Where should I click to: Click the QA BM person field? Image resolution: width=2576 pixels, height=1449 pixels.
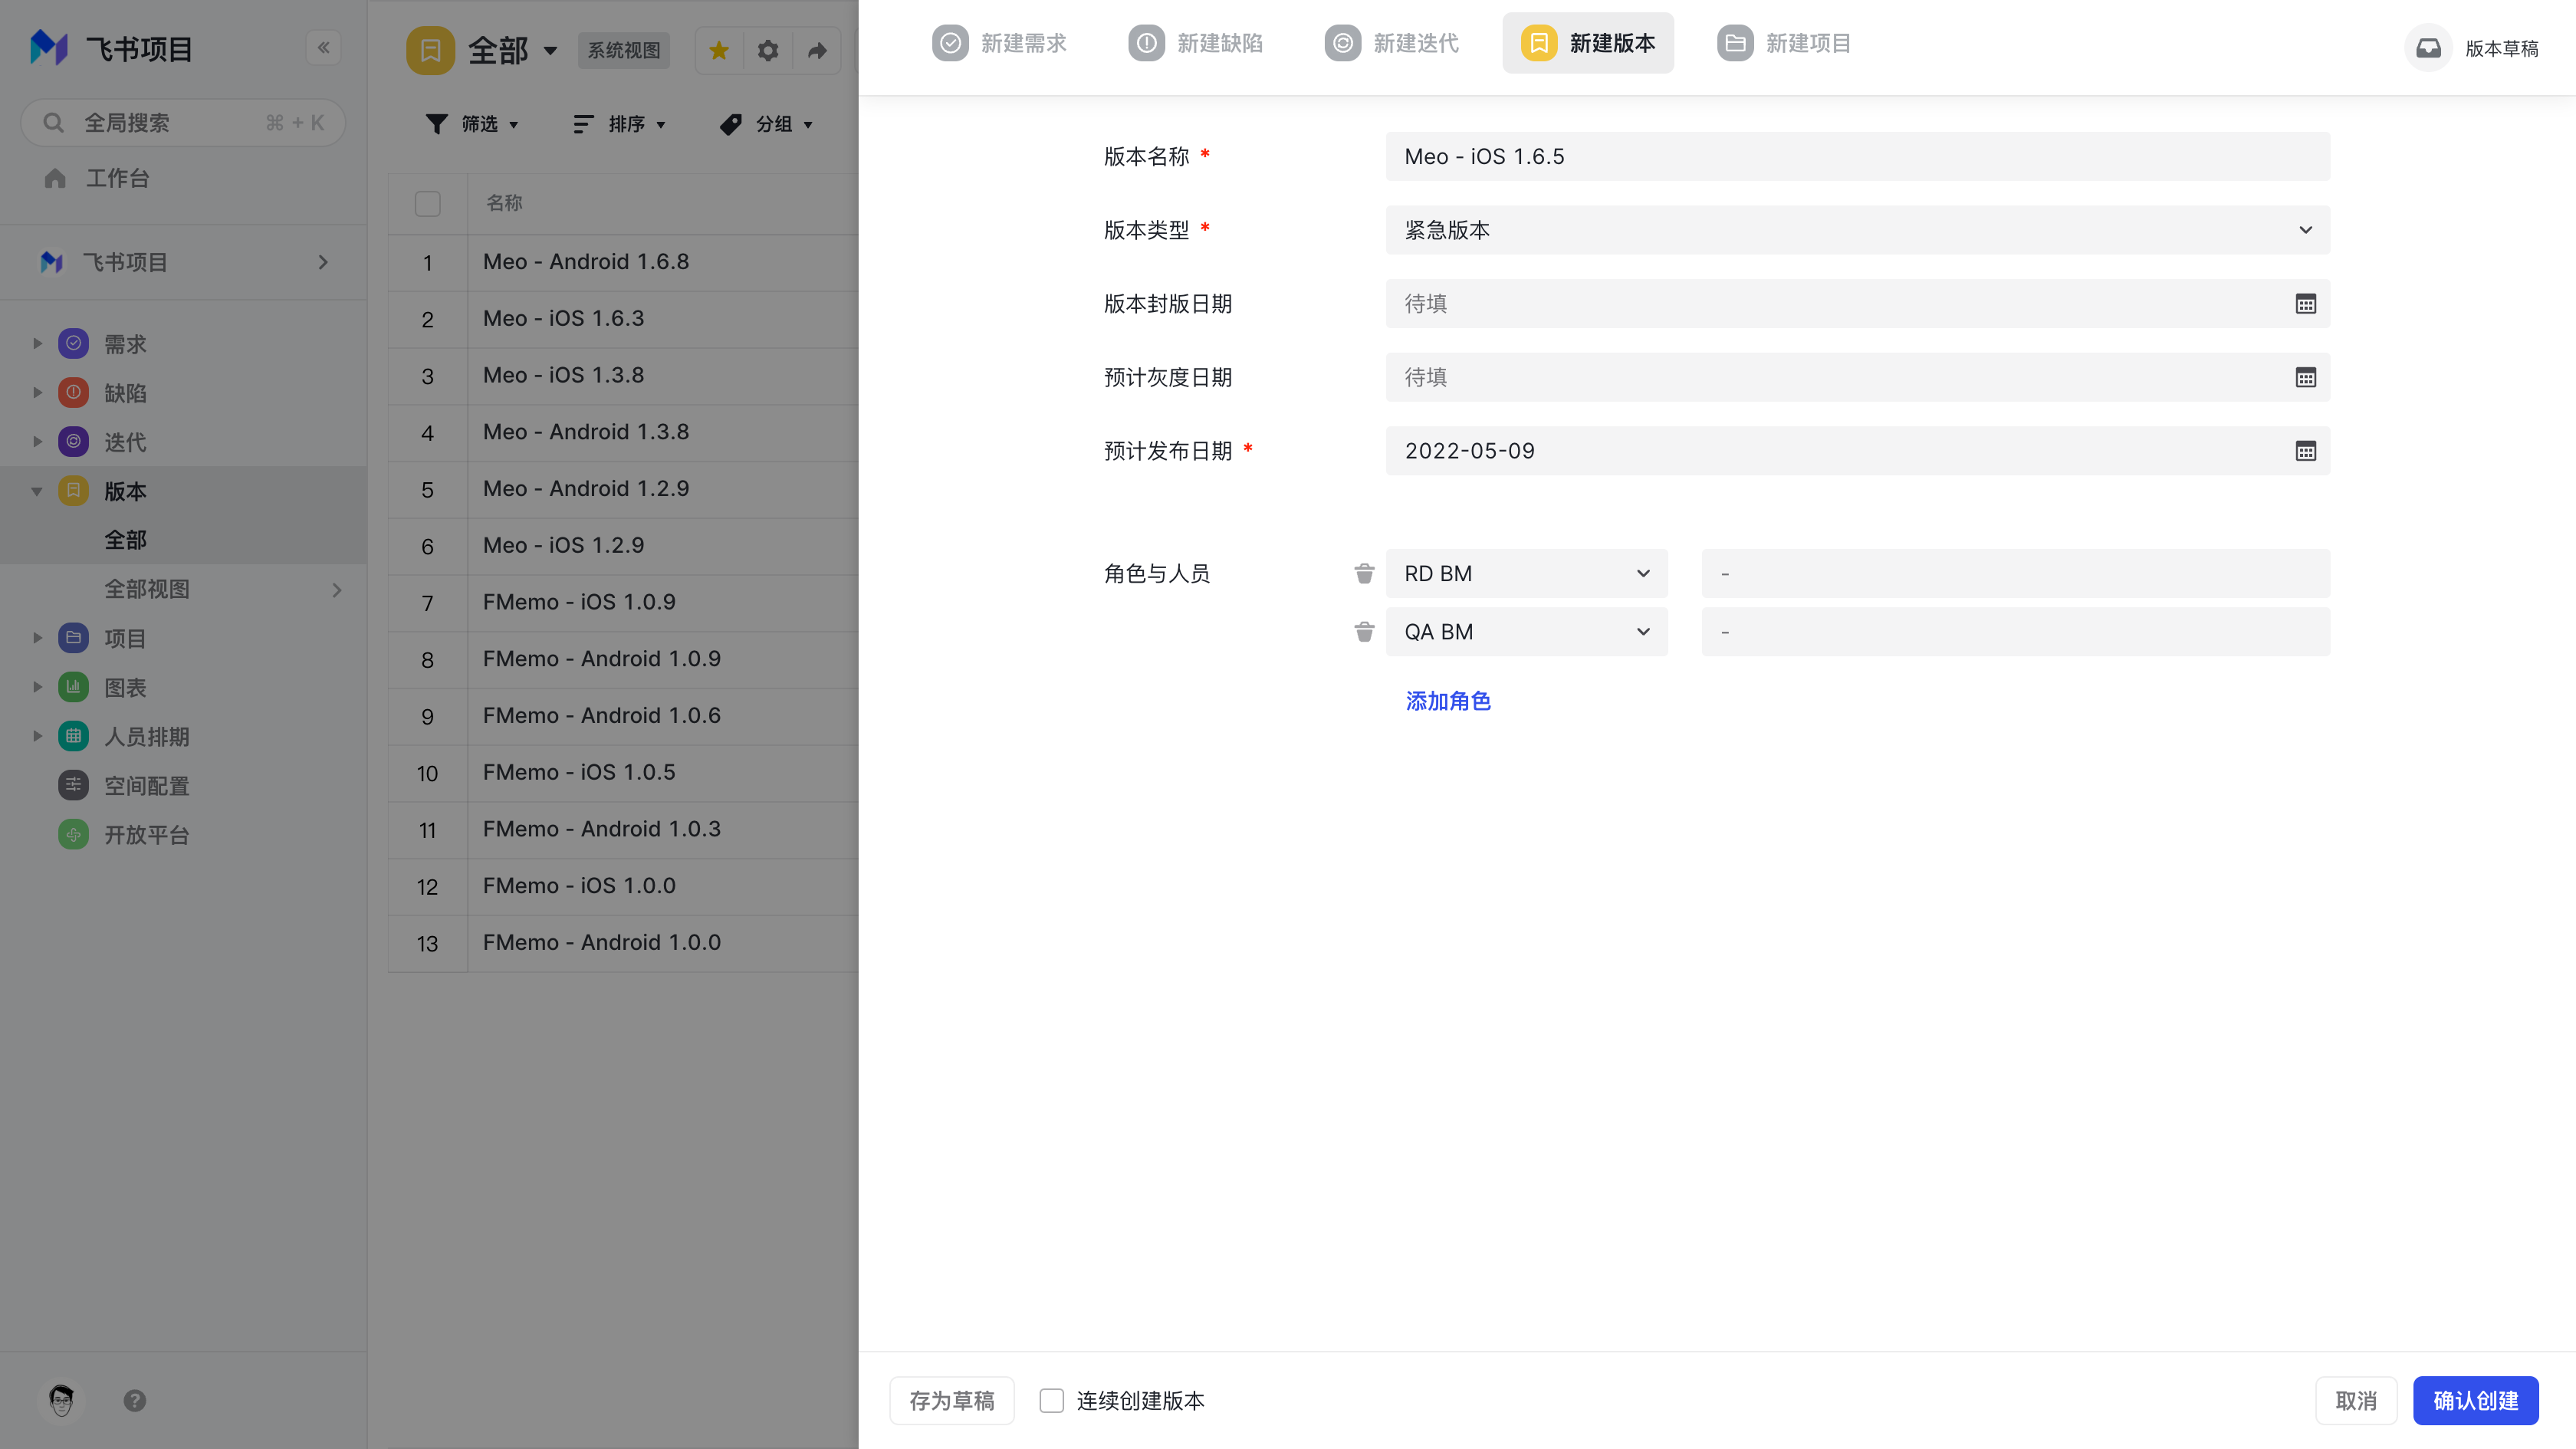[2015, 632]
